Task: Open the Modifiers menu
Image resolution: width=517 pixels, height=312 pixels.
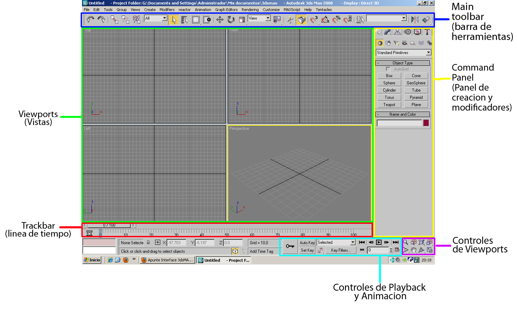Action: click(x=167, y=10)
